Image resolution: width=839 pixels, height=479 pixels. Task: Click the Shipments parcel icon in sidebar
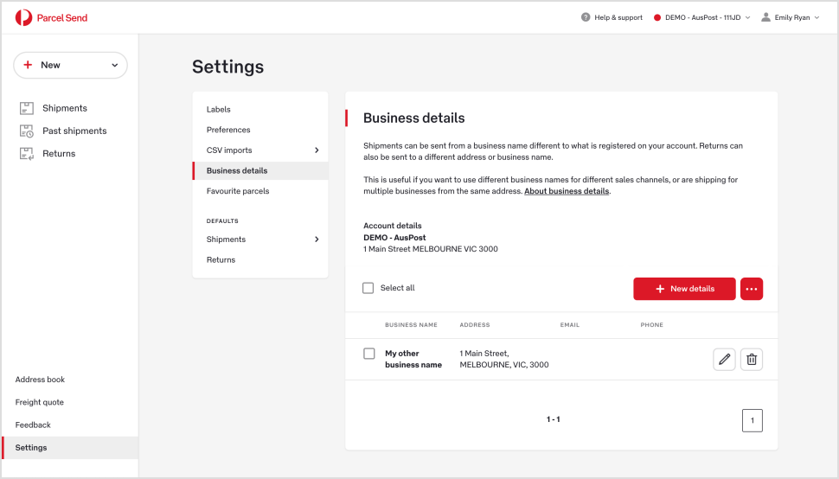[26, 108]
